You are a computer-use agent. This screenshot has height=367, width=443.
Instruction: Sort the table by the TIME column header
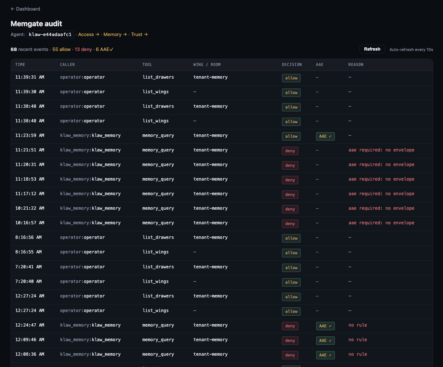tap(20, 64)
